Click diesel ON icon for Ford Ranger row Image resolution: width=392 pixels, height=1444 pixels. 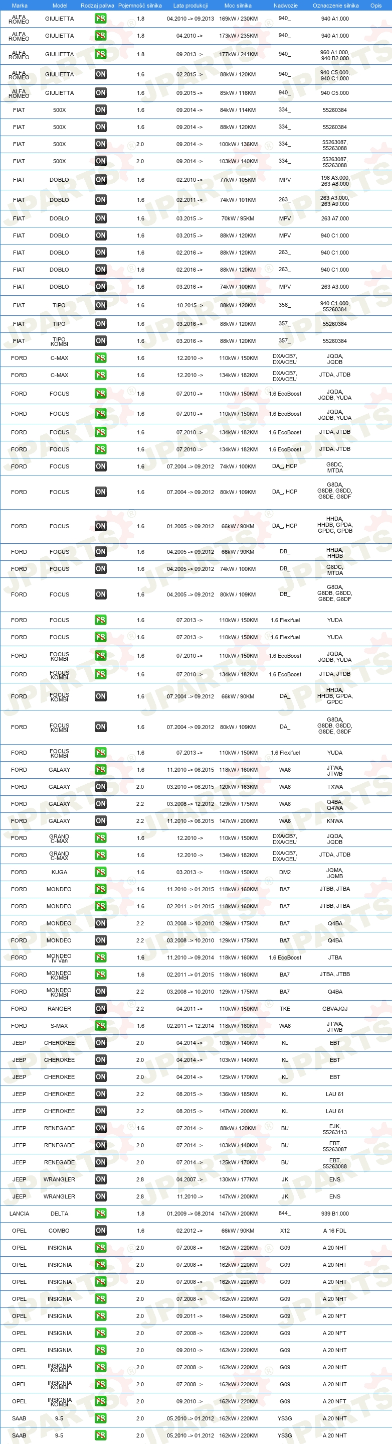click(x=101, y=1009)
